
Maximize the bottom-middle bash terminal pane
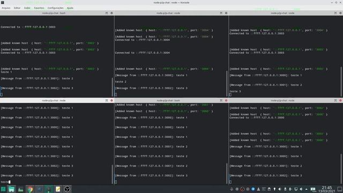coord(221,100)
